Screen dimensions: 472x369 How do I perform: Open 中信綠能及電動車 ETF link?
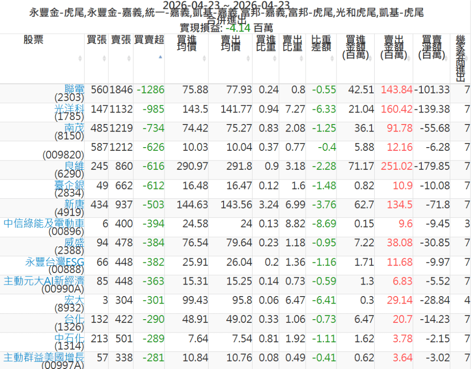coord(44,224)
